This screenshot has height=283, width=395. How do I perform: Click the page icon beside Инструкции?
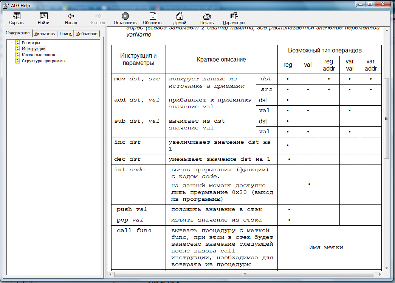click(18, 49)
